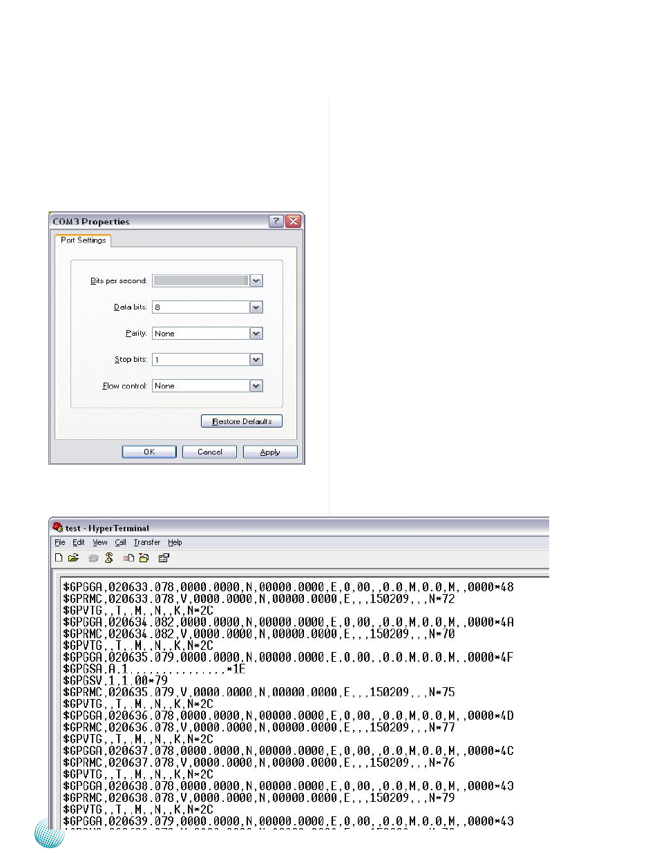Image resolution: width=659 pixels, height=853 pixels.
Task: Open the Edit menu in HyperTerminal
Action: [x=79, y=542]
